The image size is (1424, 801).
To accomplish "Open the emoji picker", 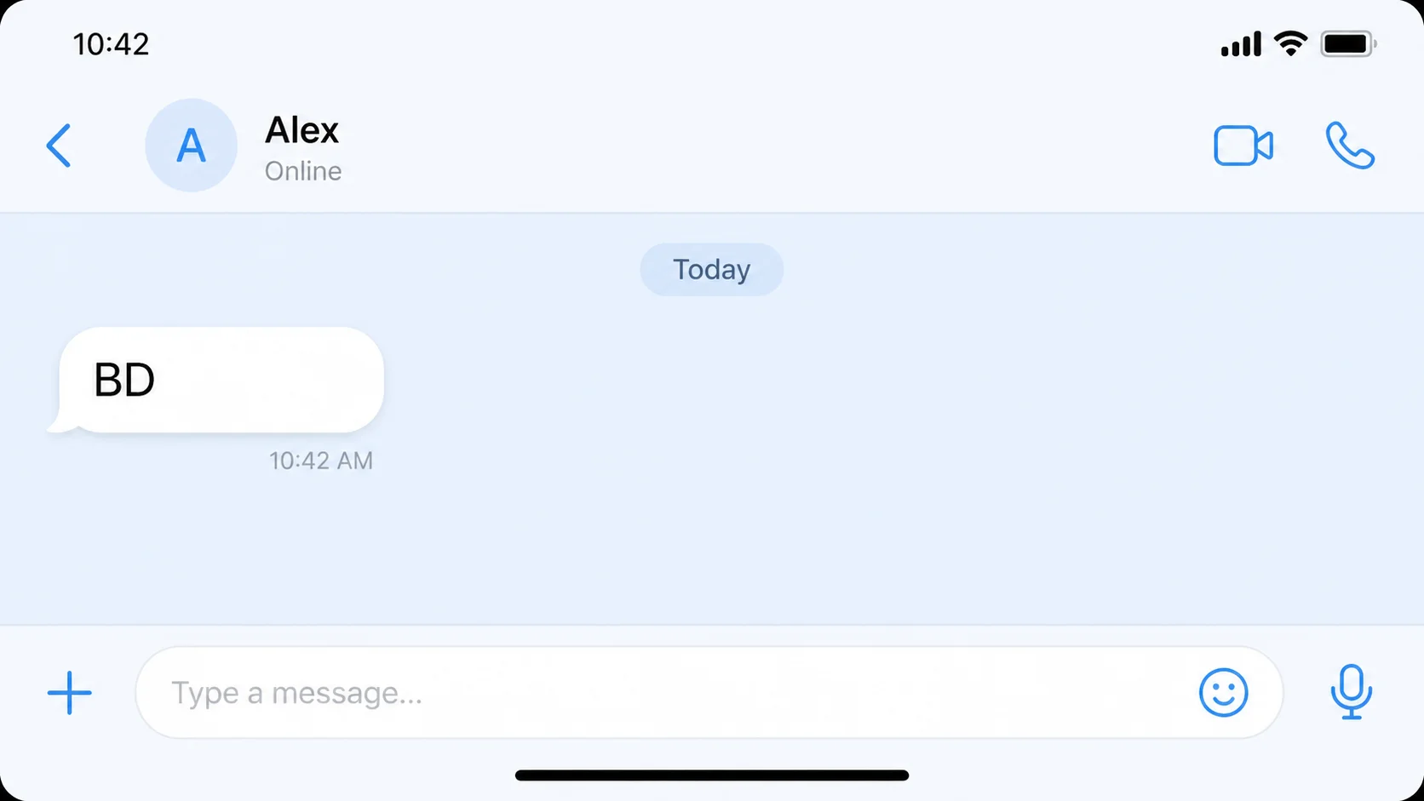I will (1224, 693).
